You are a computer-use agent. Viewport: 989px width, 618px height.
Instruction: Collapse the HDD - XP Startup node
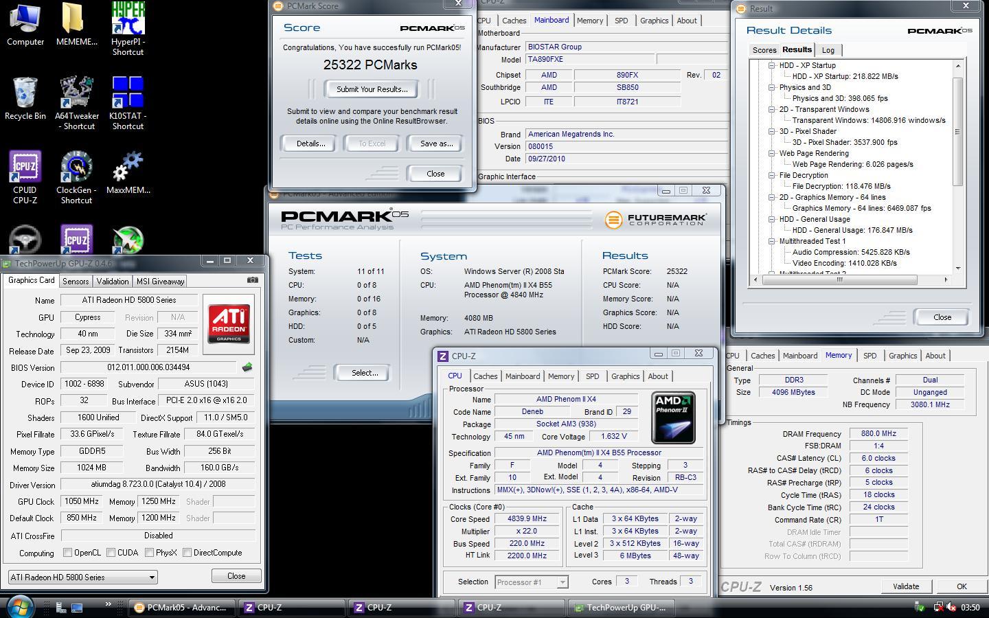[x=771, y=65]
